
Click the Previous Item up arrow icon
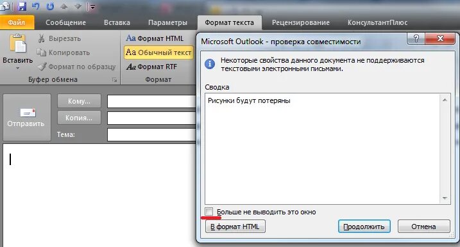(64, 6)
